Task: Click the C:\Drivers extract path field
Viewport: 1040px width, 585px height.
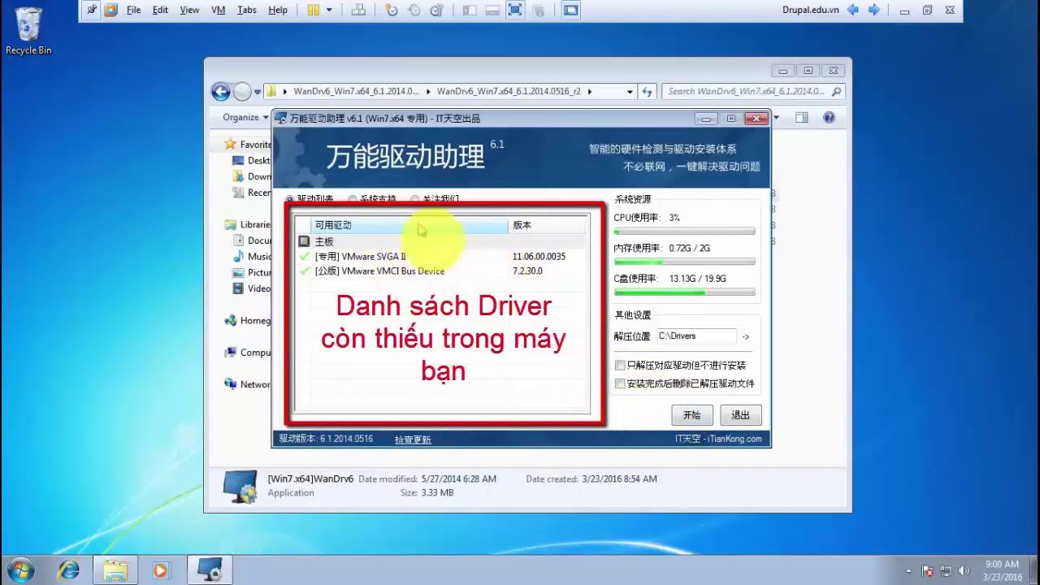Action: 695,336
